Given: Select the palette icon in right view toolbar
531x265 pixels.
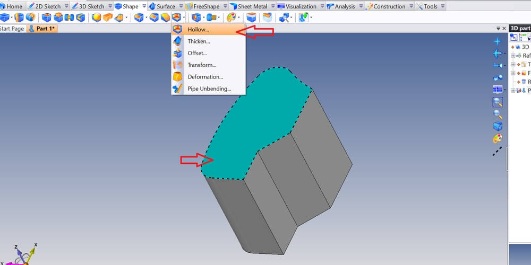Looking at the screenshot, I should coord(498,139).
